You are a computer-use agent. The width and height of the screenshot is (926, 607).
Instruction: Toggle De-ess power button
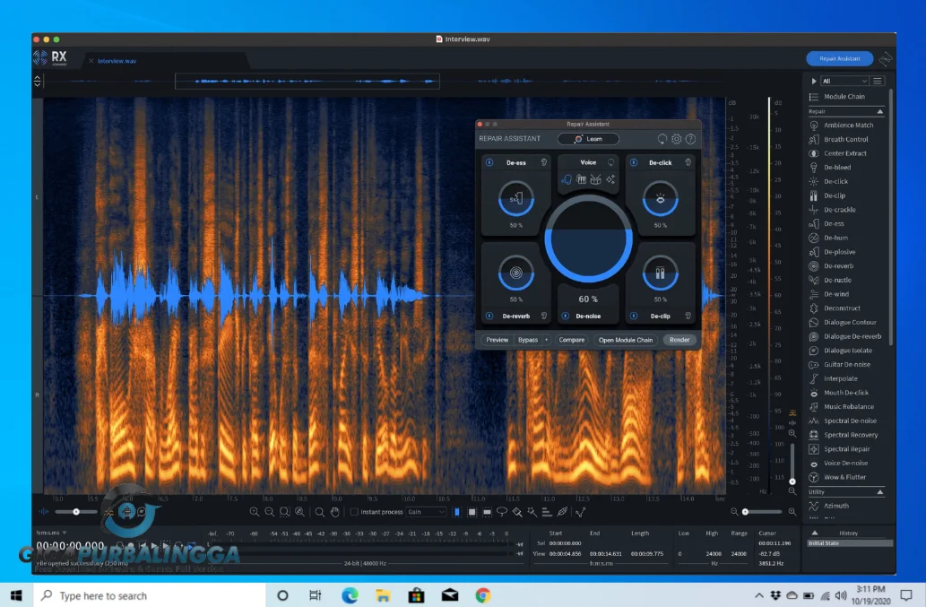489,162
